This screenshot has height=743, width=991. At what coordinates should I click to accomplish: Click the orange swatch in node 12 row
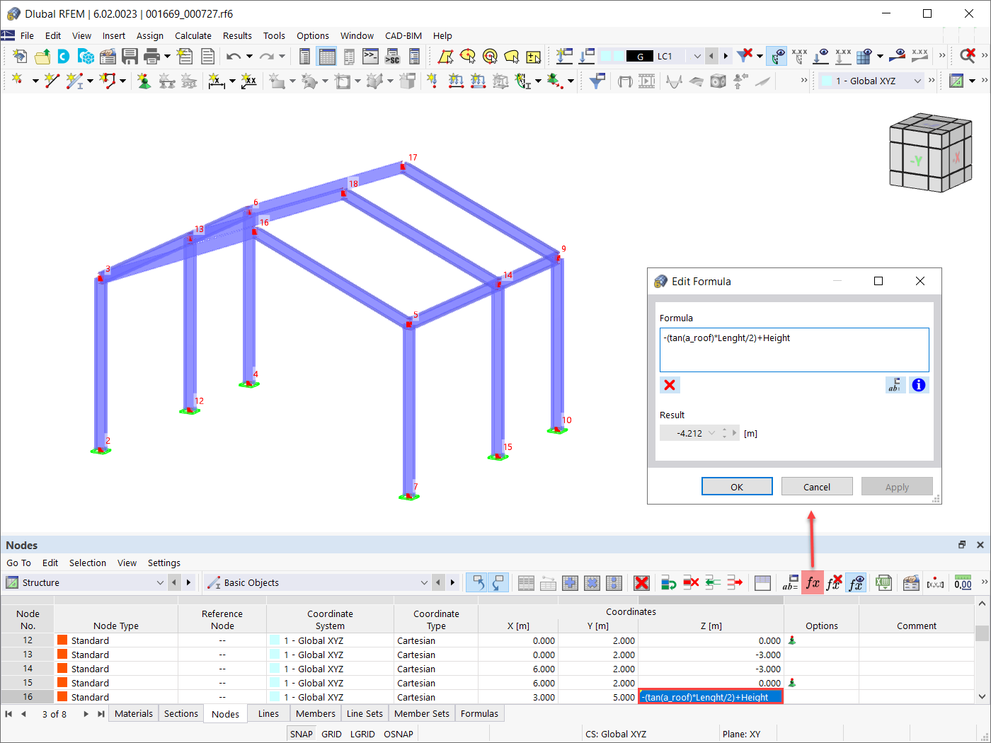[62, 640]
